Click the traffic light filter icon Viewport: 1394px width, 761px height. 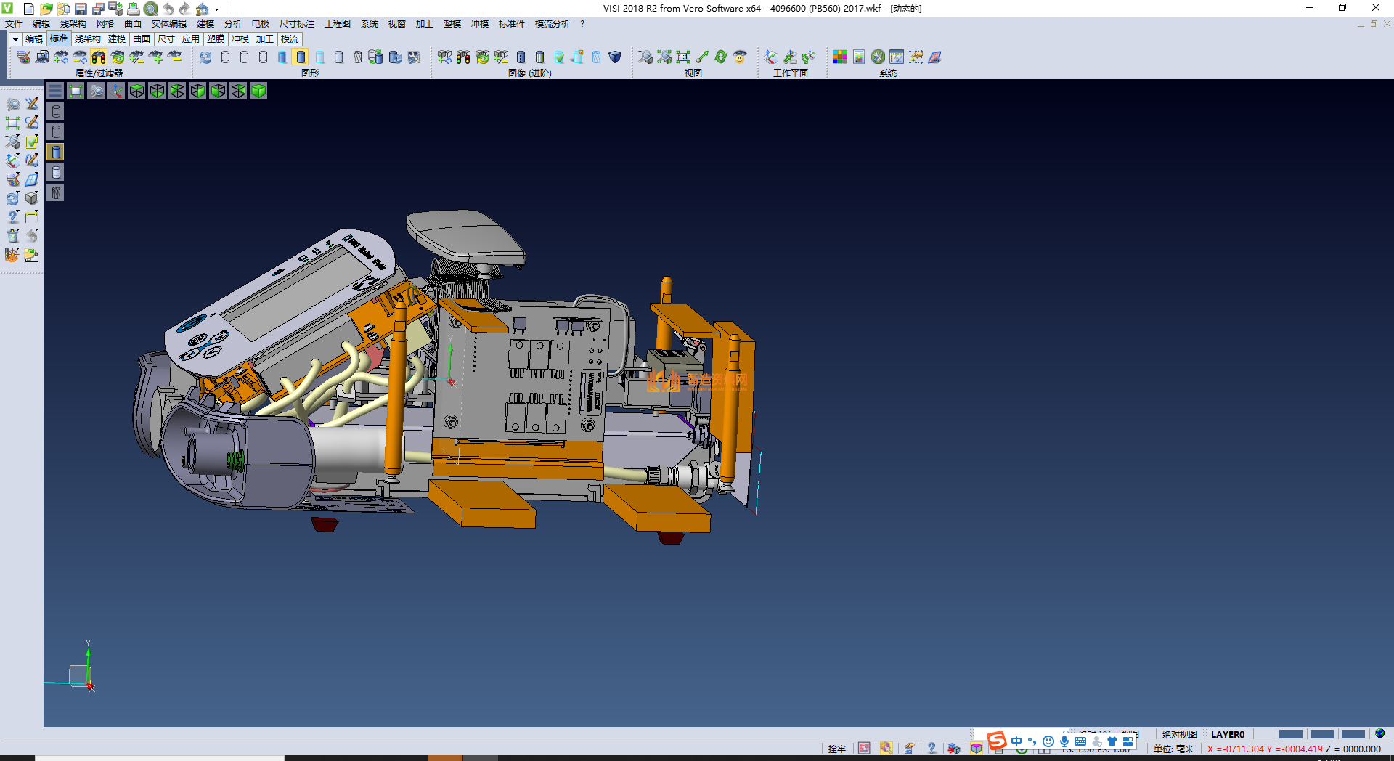(99, 57)
